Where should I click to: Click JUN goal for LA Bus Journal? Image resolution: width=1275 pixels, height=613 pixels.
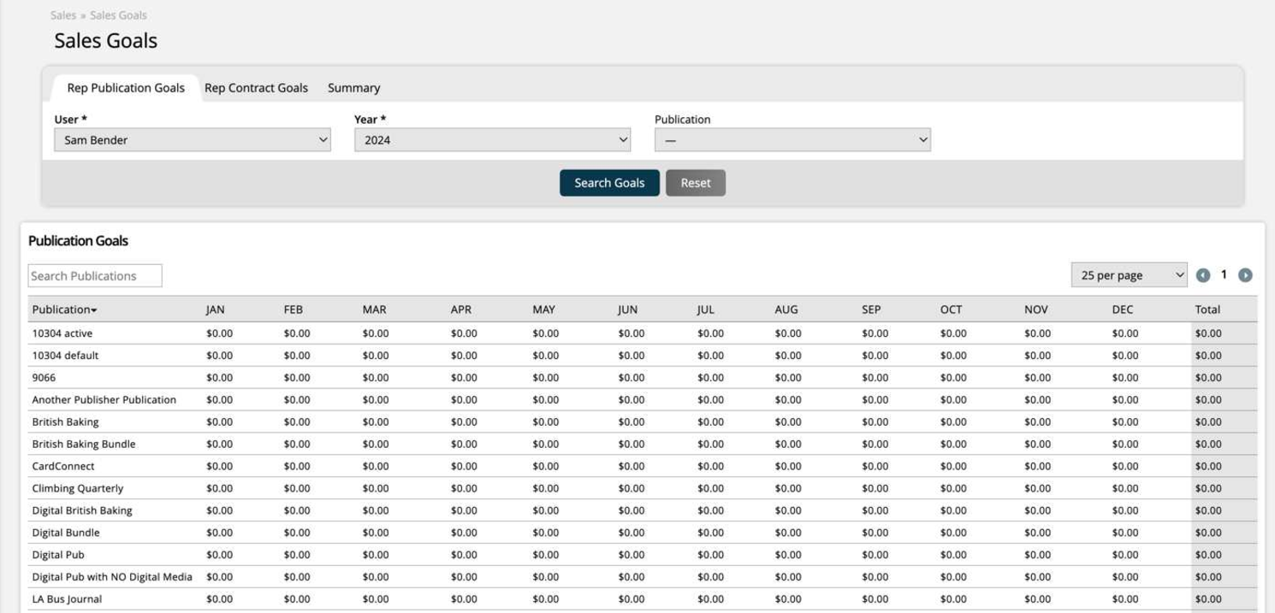[631, 599]
